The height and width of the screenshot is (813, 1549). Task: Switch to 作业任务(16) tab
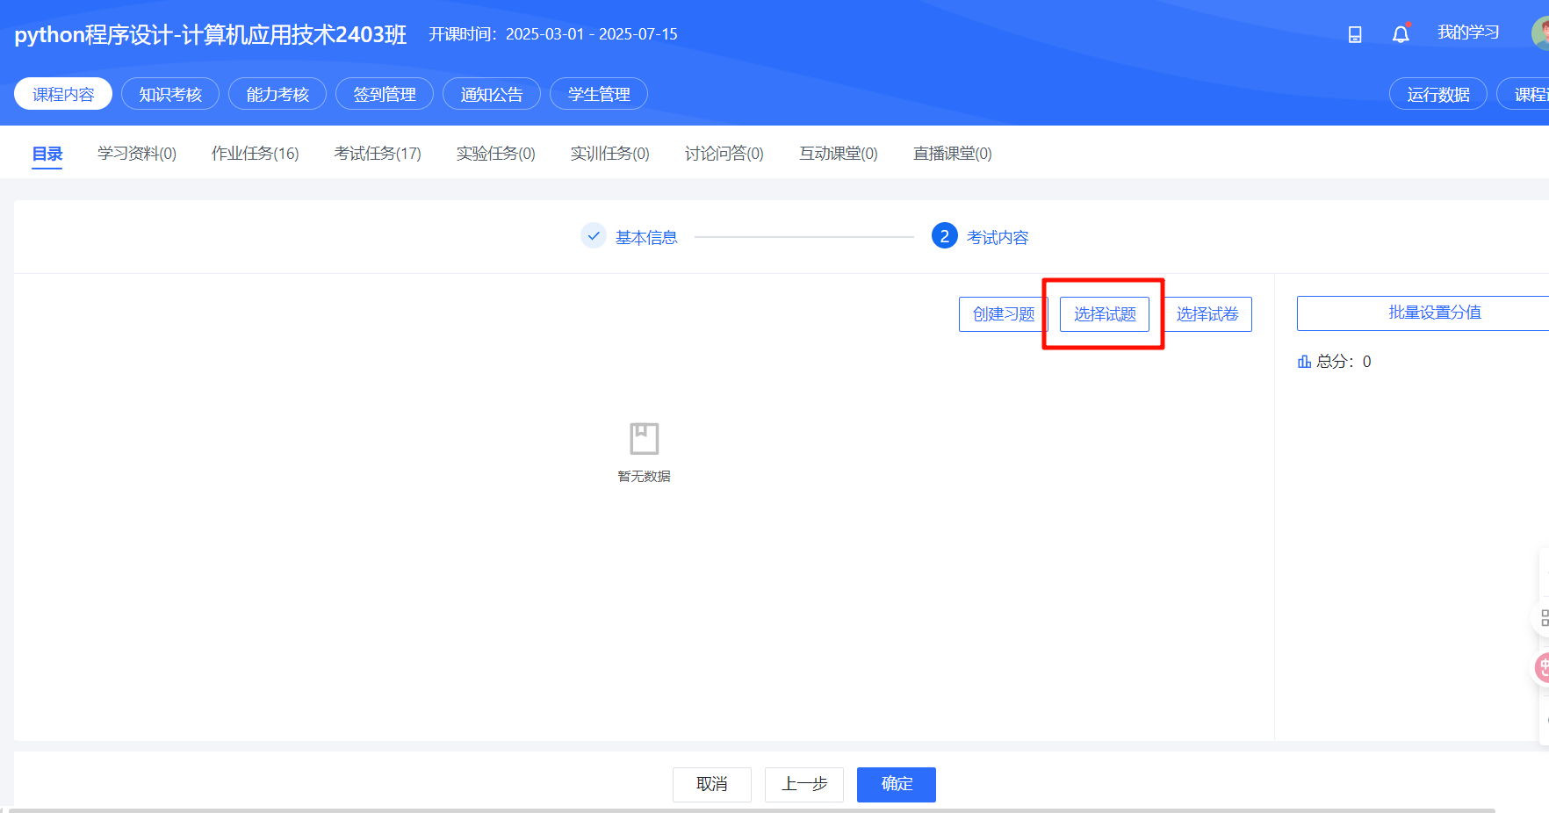click(256, 154)
